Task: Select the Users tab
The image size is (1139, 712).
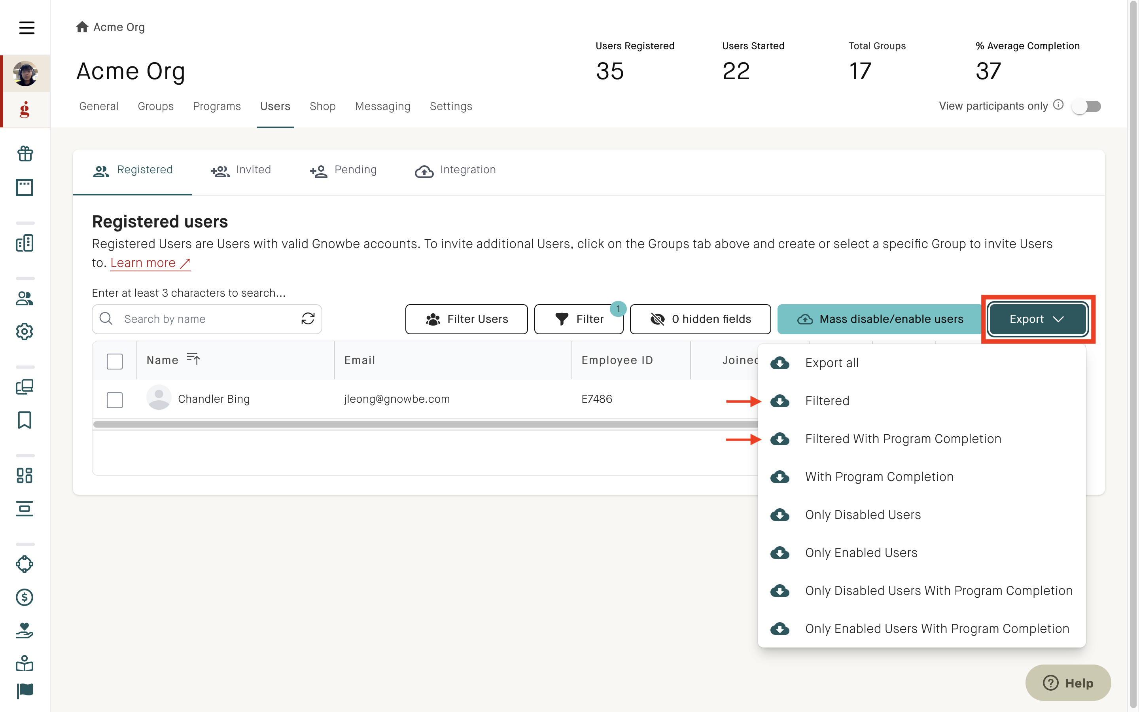Action: tap(275, 106)
